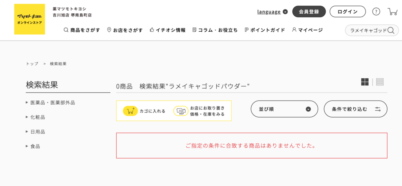Open the shopping cart icon
402x186 pixels.
pos(393,11)
